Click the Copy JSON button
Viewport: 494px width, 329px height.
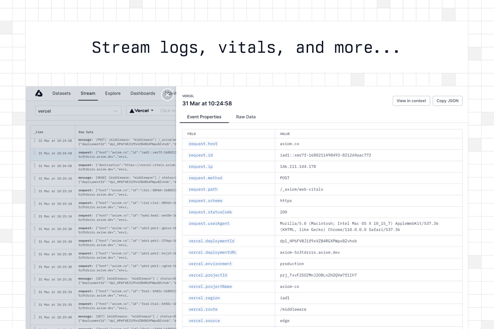tap(447, 101)
